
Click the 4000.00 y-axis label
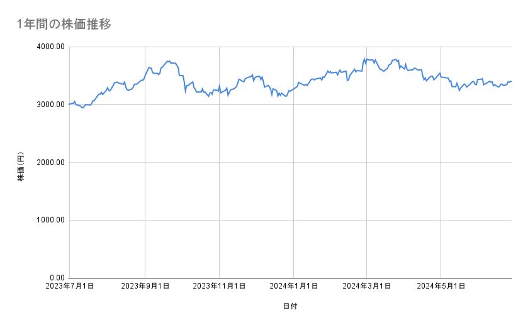pyautogui.click(x=50, y=47)
